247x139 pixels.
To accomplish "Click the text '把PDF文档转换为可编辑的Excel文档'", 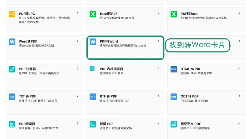I will 204,18.
